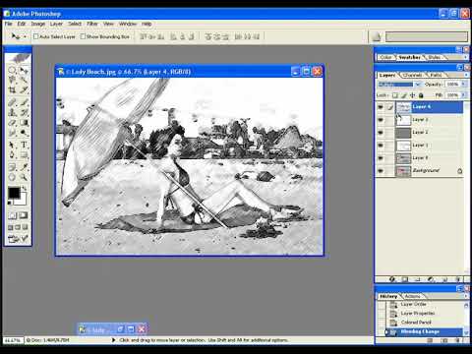Hide Layer 4 with eye icon

coord(381,107)
